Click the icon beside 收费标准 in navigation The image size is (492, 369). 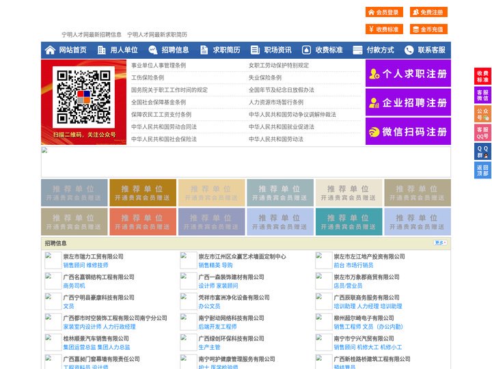306,50
